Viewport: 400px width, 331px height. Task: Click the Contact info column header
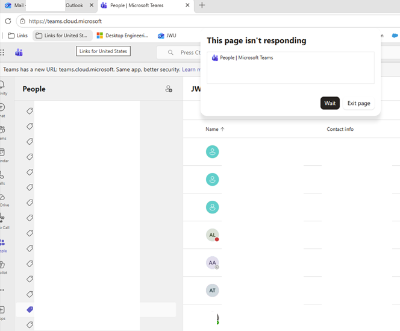[x=340, y=129]
